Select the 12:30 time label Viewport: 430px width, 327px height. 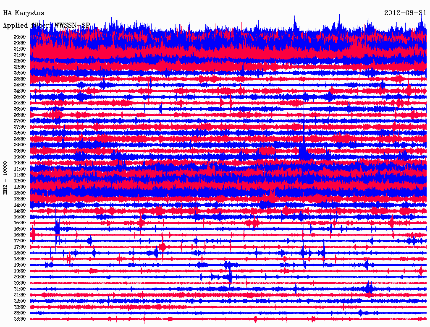click(x=19, y=187)
